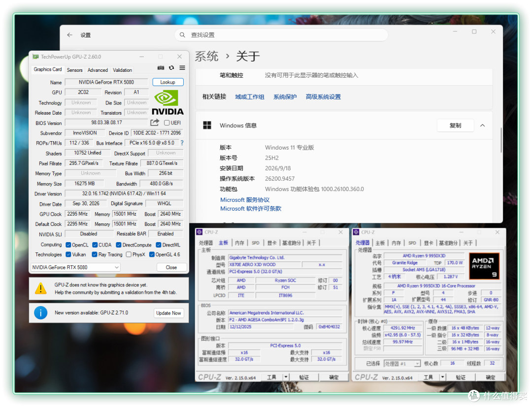Click the GPU-Z refresh icon
Screen dimensions: 532x407
pyautogui.click(x=172, y=68)
